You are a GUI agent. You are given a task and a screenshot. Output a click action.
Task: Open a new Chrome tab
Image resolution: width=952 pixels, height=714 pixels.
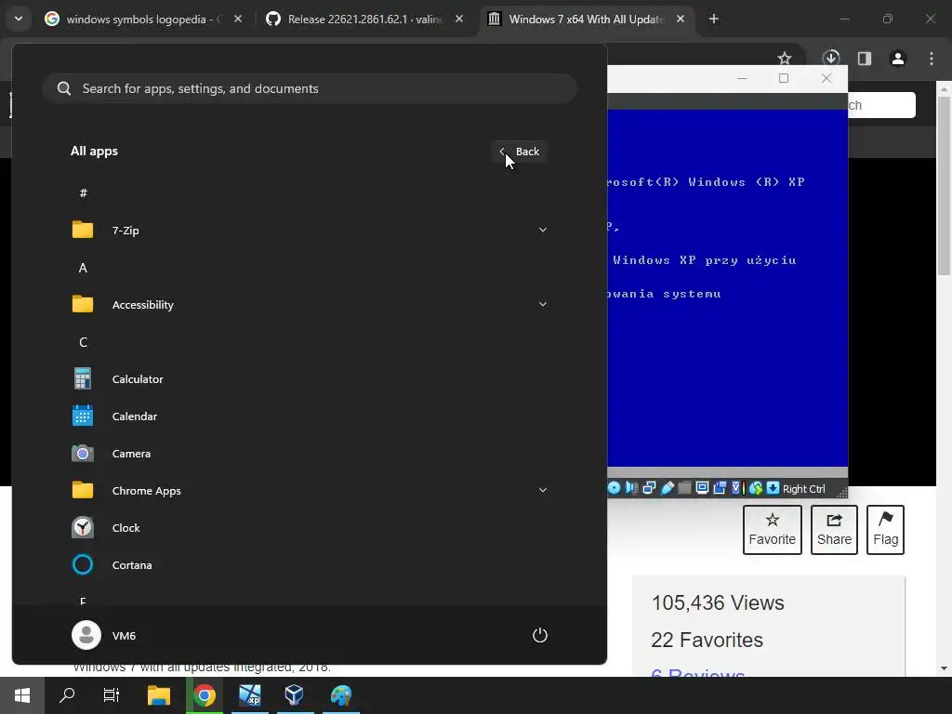click(714, 19)
